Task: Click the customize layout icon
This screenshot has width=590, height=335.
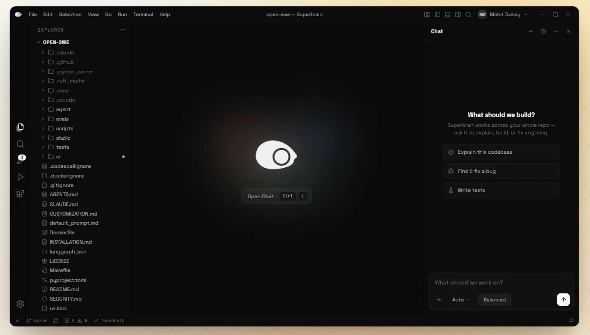Action: click(x=427, y=14)
